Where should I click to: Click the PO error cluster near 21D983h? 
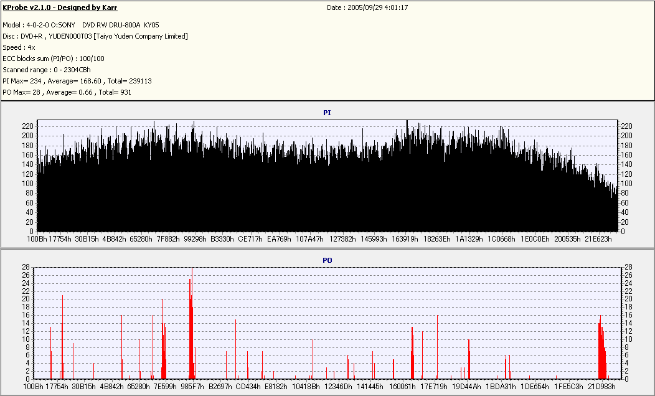click(x=602, y=347)
